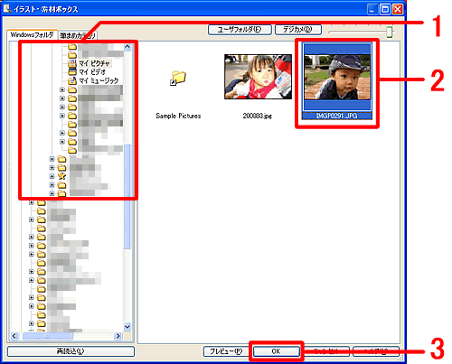The height and width of the screenshot is (364, 452).
Task: Click tree scrollbar down arrow
Action: point(127,326)
